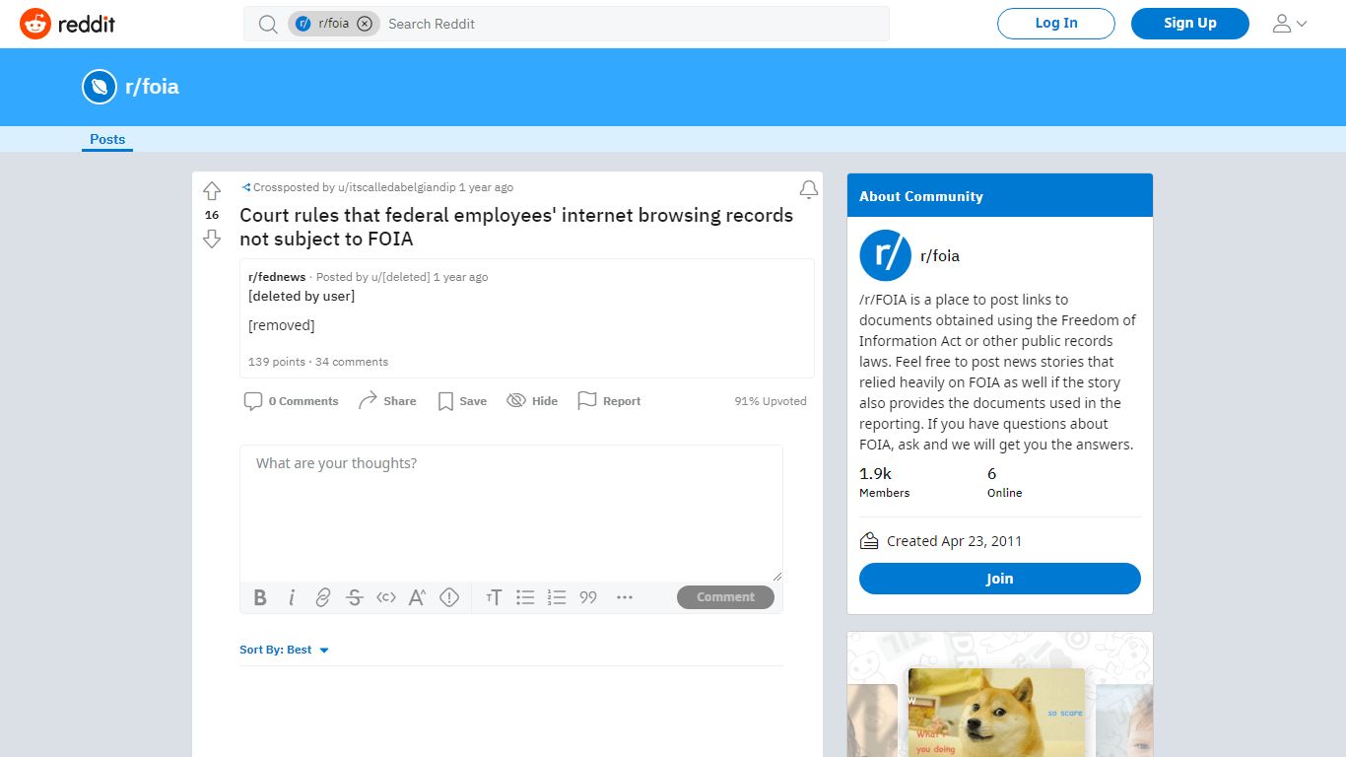Open r/foia name in About Community
Image resolution: width=1346 pixels, height=757 pixels.
click(940, 256)
